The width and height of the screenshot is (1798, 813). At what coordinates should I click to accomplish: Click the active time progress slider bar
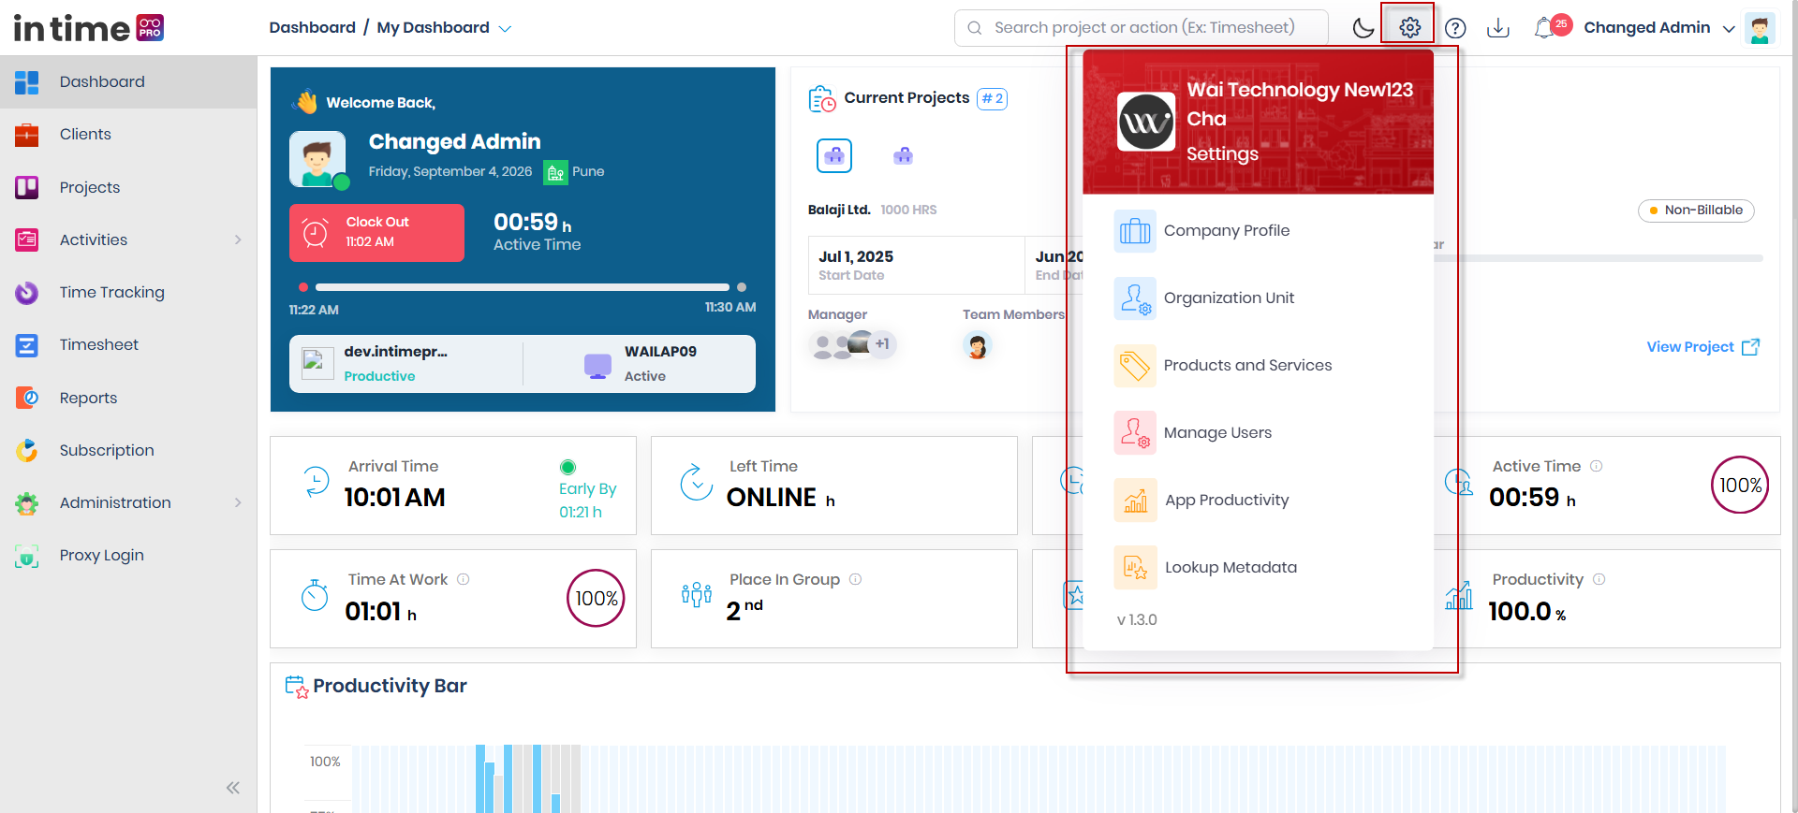tap(523, 287)
